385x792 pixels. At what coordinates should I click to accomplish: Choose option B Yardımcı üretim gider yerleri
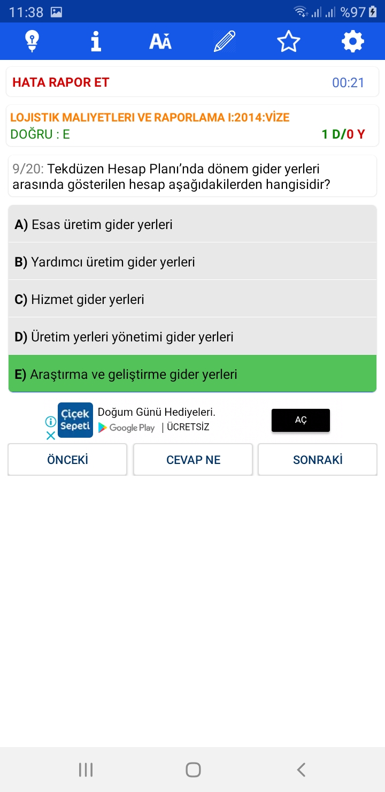click(192, 262)
